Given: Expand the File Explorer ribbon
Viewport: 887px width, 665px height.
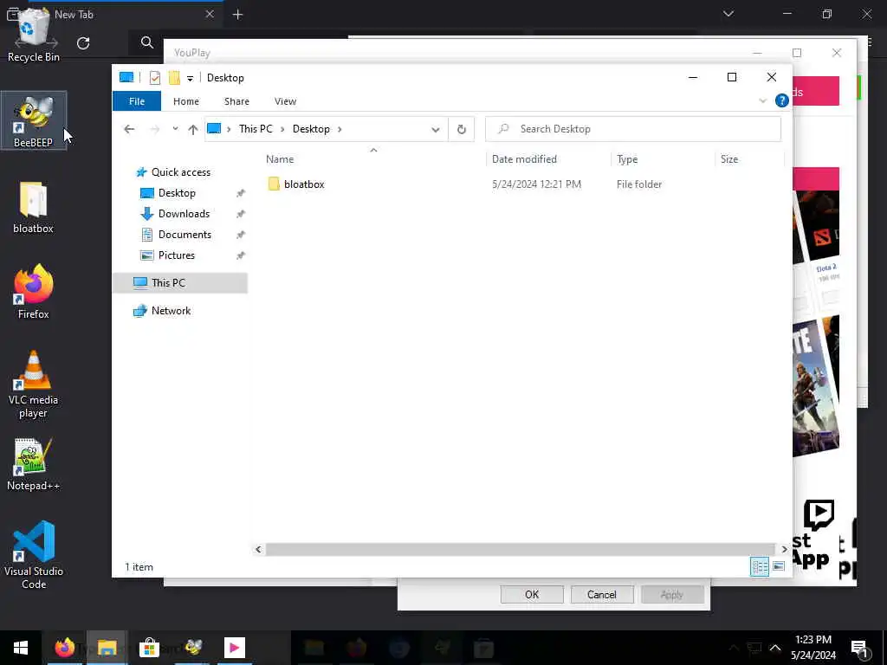Looking at the screenshot, I should tap(762, 101).
